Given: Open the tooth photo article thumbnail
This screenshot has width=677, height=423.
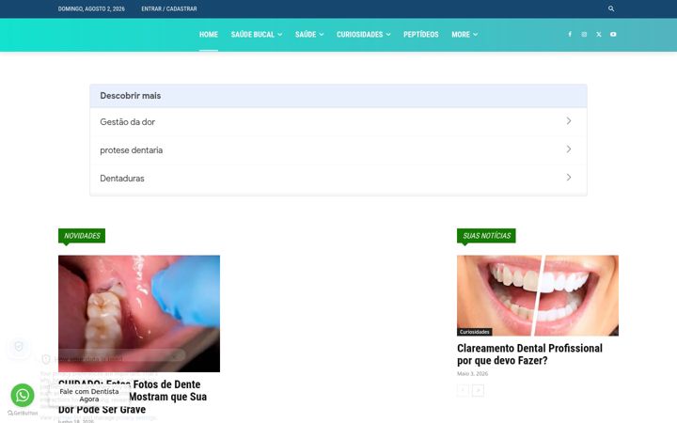Looking at the screenshot, I should (139, 313).
